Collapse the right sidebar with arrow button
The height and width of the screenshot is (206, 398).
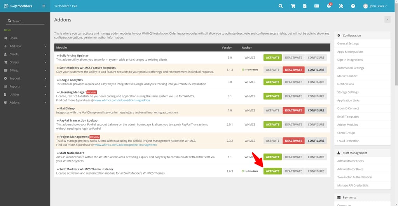387,19
